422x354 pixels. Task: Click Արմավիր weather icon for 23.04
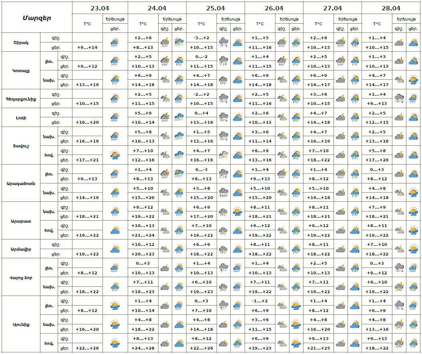115,249
